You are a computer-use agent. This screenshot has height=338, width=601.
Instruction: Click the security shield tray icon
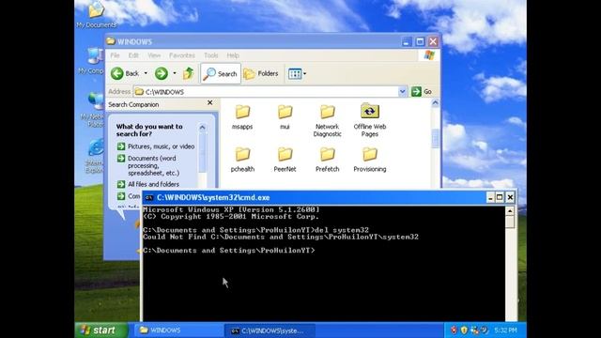tap(464, 330)
